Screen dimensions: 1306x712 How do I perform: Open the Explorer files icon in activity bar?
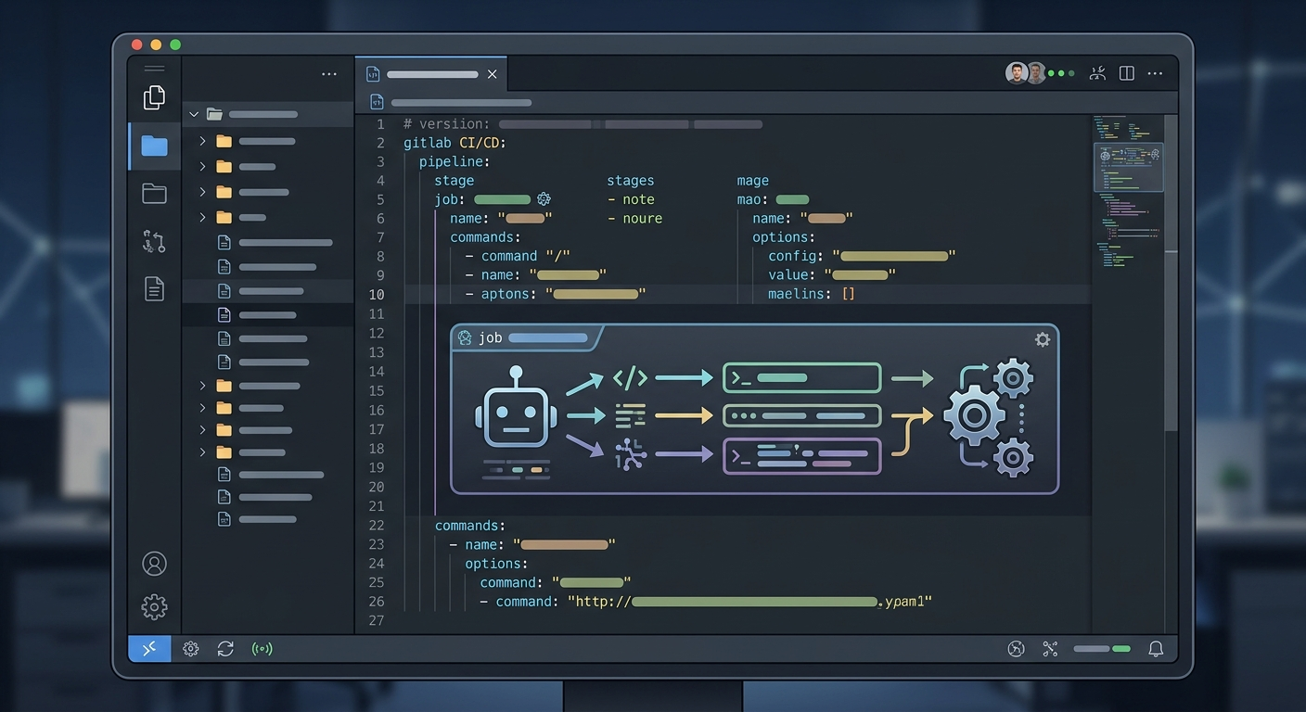pos(154,97)
